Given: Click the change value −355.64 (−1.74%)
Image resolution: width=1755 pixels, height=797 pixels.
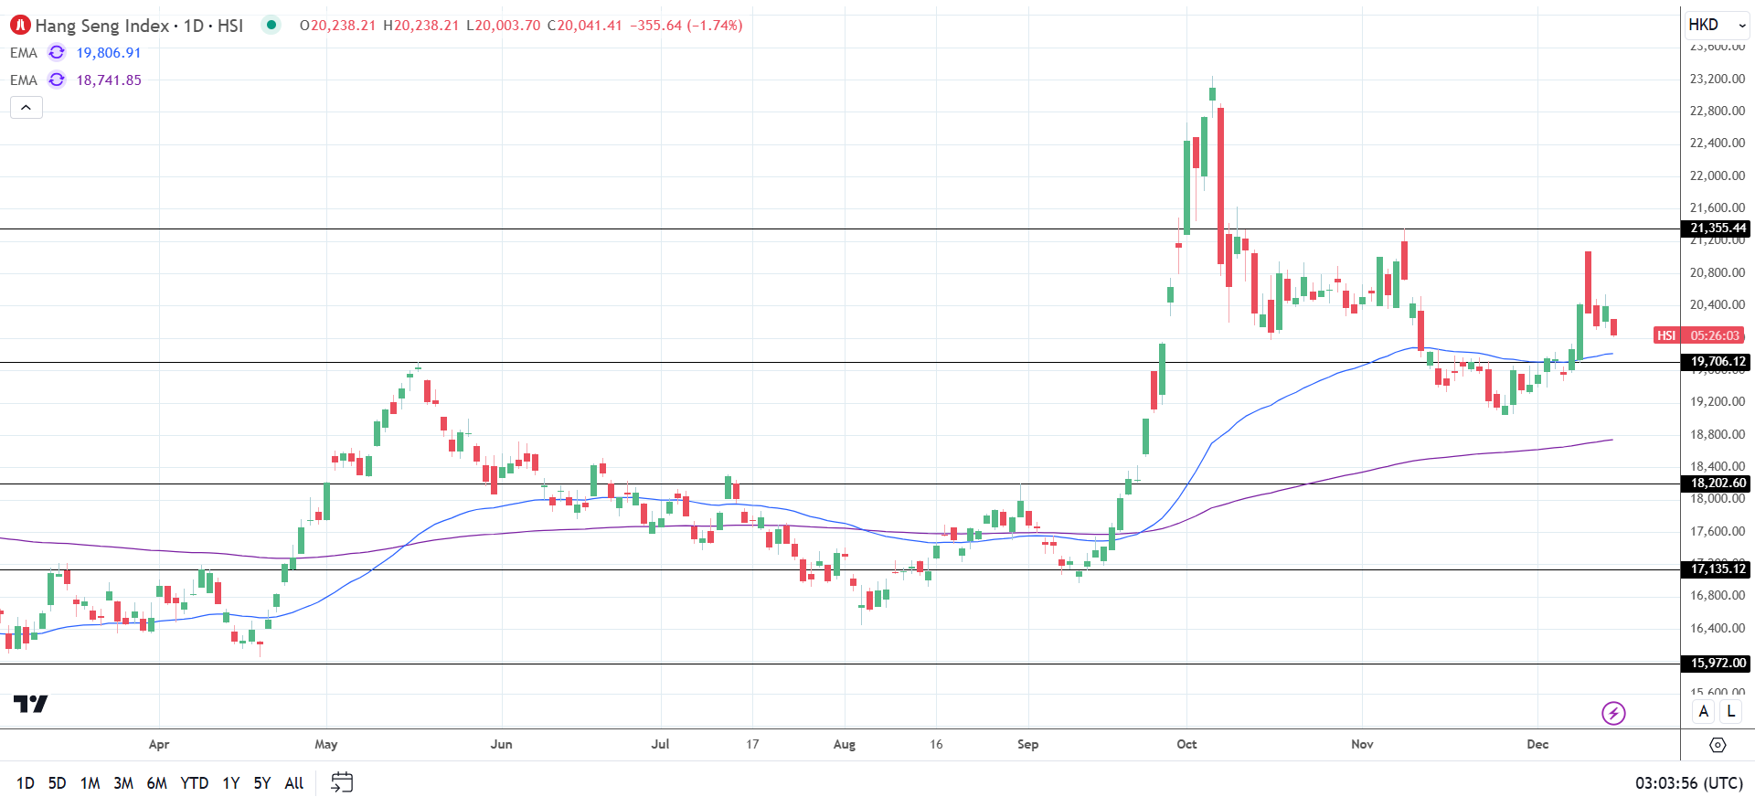Looking at the screenshot, I should click(686, 26).
